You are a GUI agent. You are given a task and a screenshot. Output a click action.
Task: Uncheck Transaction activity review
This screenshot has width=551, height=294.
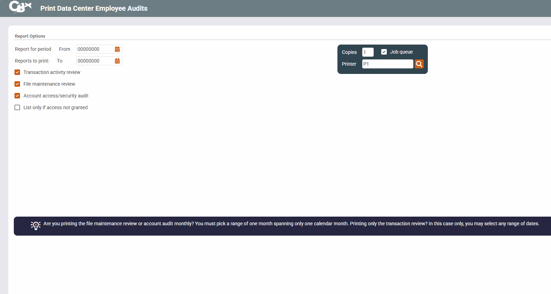click(17, 73)
